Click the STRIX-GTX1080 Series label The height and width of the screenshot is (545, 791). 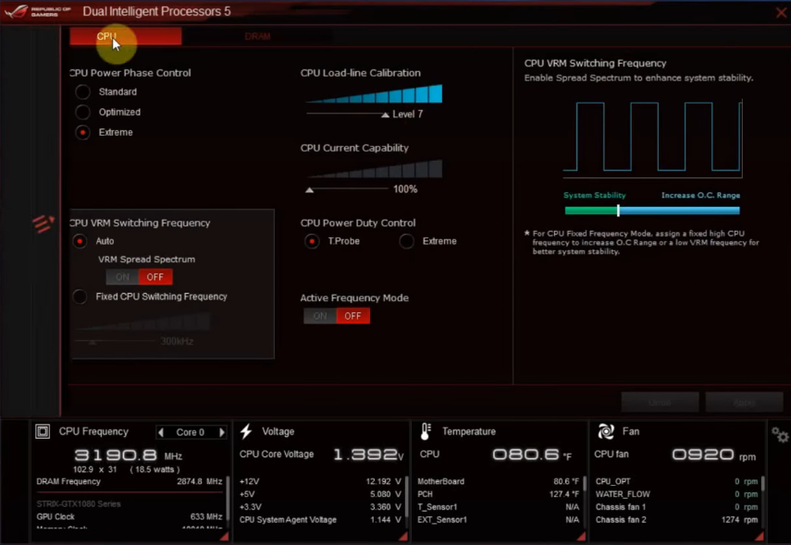[x=79, y=503]
